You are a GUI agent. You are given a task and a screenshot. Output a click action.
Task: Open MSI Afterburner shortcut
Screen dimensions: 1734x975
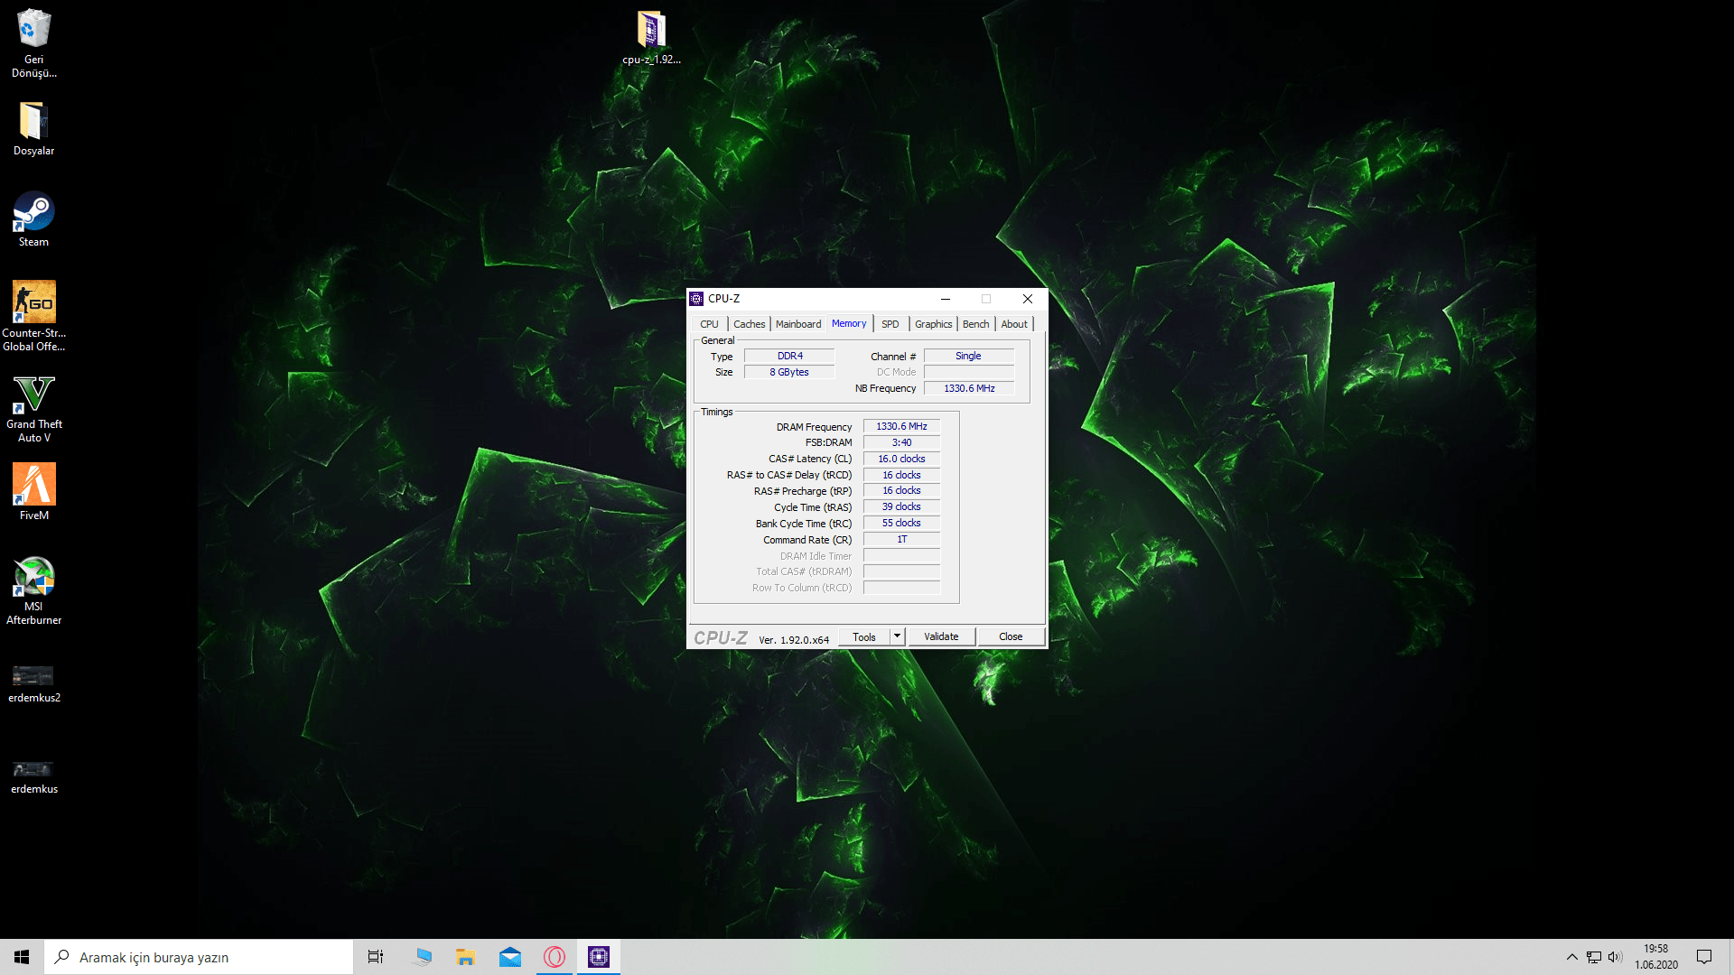(33, 587)
